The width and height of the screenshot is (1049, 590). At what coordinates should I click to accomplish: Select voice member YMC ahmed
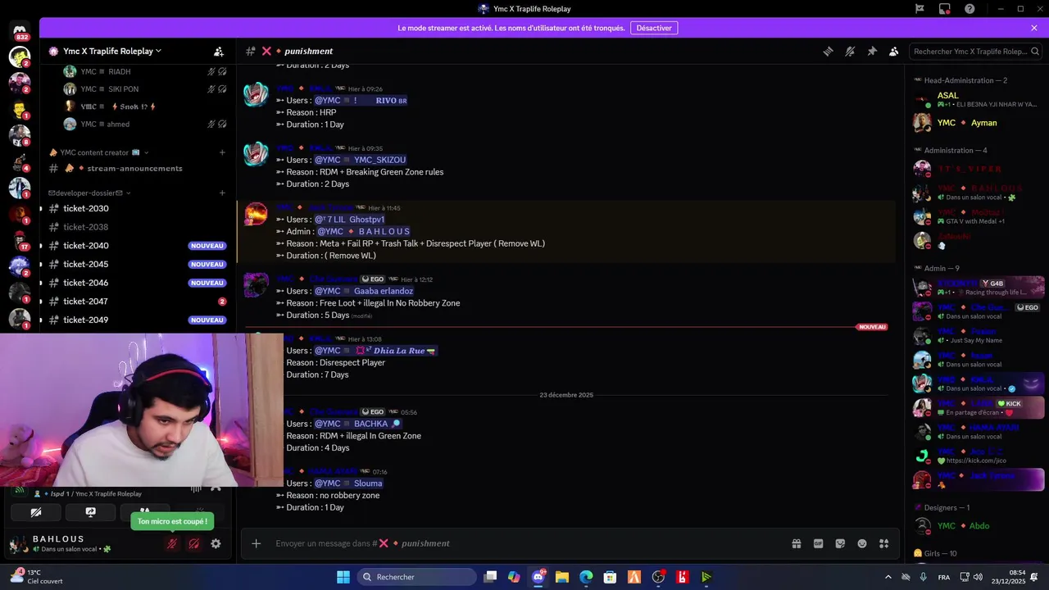tap(144, 124)
